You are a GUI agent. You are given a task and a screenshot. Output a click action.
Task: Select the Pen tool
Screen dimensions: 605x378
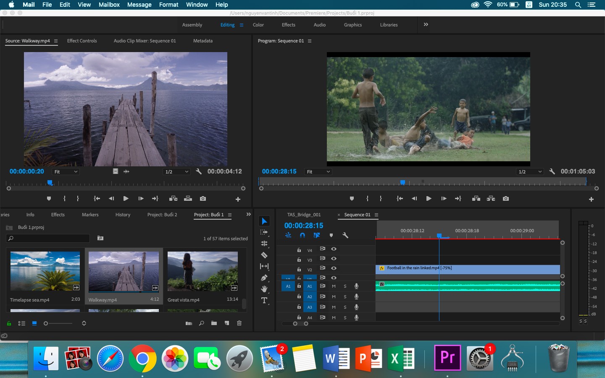click(264, 278)
